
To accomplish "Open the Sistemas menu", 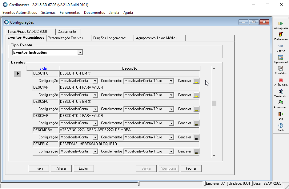I will (x=48, y=13).
